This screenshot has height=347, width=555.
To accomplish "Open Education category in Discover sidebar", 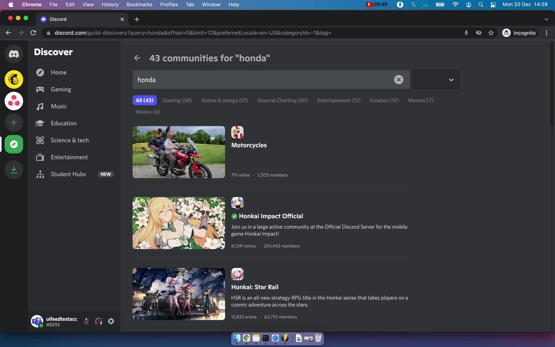I will (x=74, y=123).
